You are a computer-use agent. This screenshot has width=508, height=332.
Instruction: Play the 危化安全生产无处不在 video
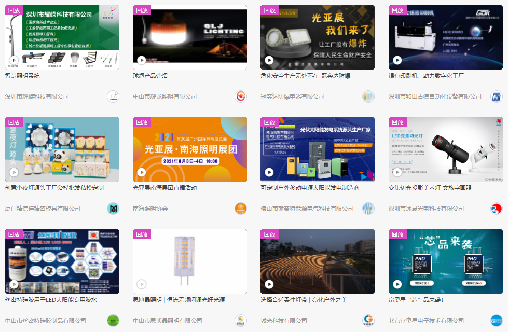point(269,60)
